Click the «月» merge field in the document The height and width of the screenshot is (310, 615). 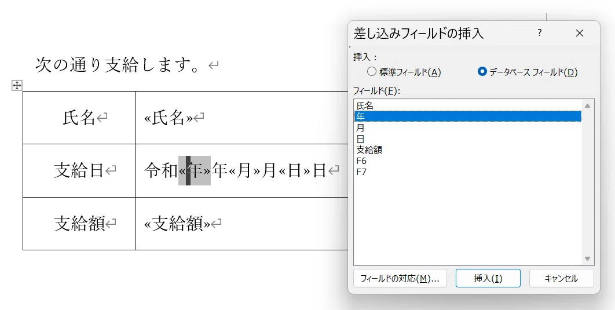coord(244,171)
